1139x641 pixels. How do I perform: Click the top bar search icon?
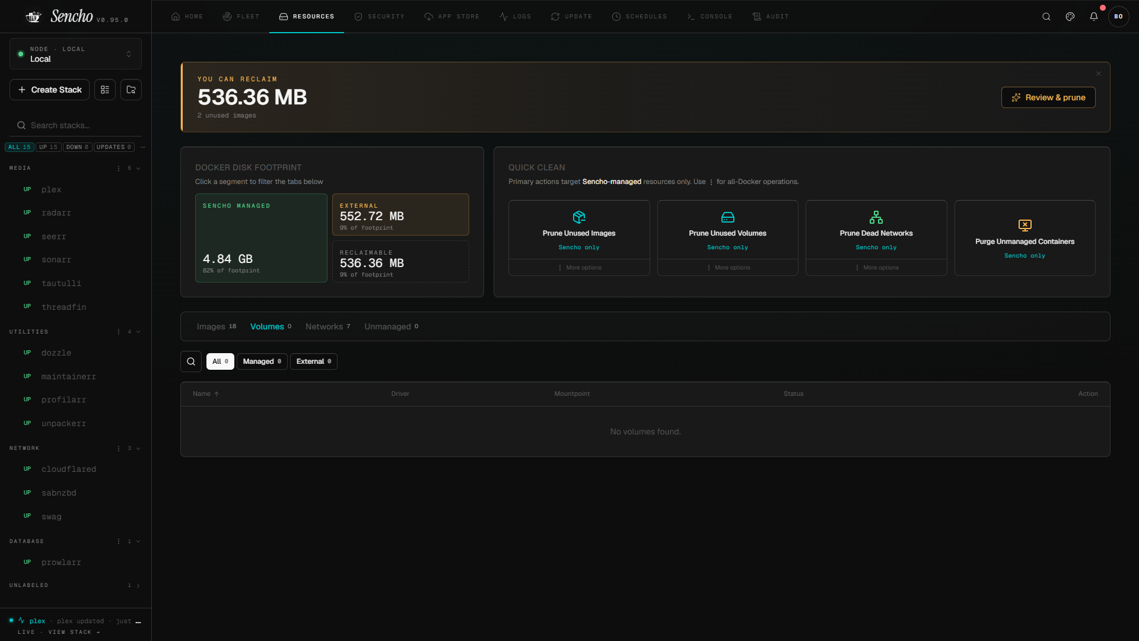pos(1046,17)
